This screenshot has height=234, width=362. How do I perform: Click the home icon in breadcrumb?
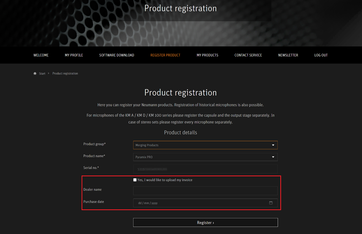(x=35, y=74)
